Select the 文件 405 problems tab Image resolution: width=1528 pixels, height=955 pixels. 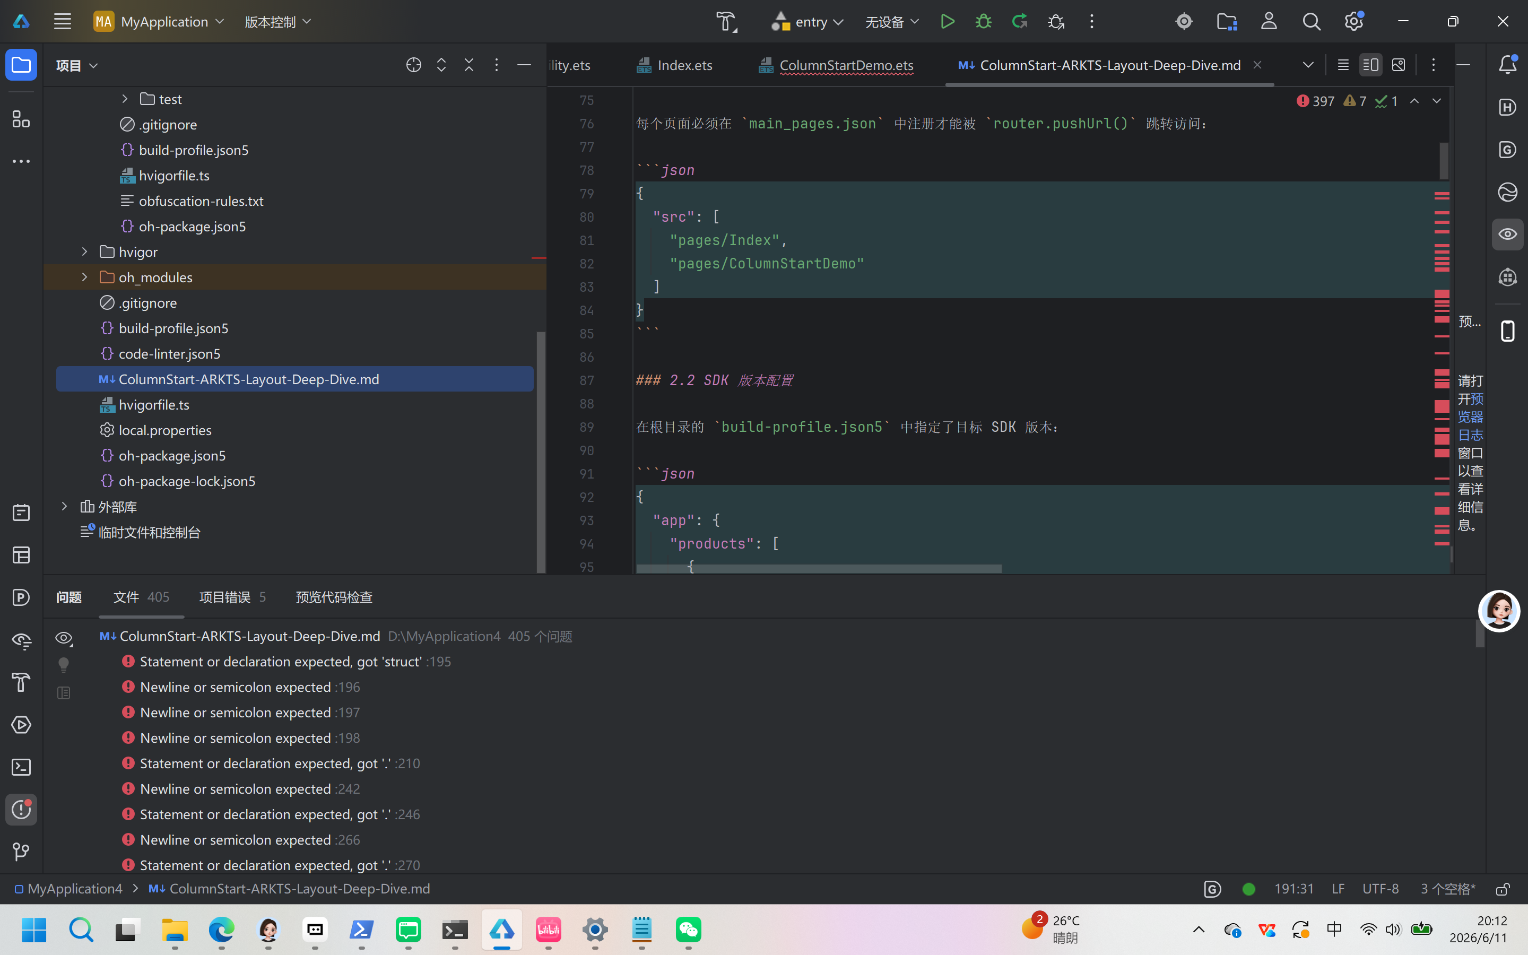click(x=141, y=597)
